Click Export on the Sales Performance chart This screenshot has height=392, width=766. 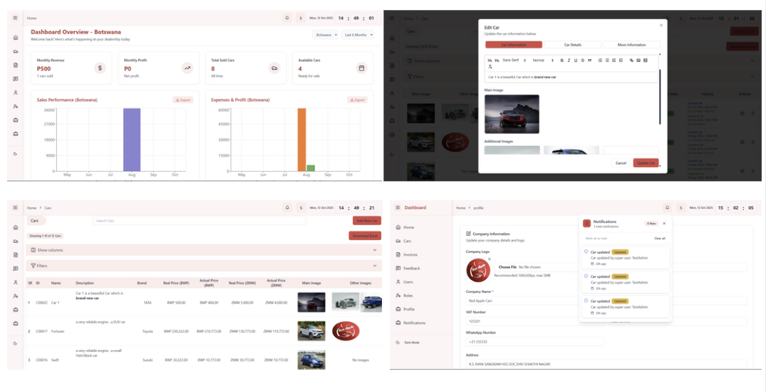(183, 100)
